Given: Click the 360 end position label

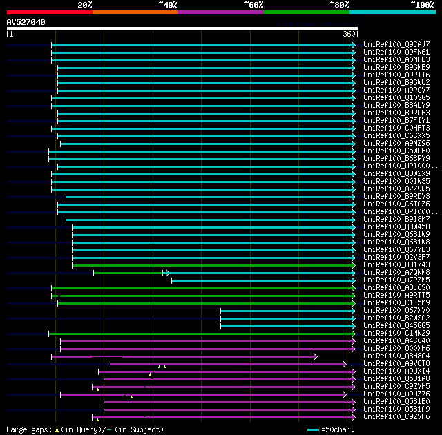Looking at the screenshot, I should point(349,34).
